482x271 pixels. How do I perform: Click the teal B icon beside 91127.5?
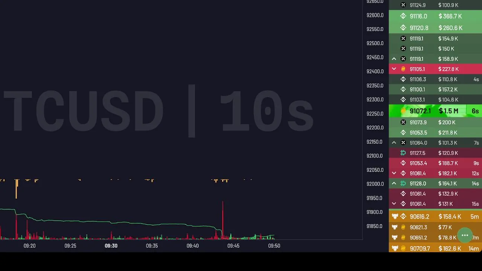(403, 153)
